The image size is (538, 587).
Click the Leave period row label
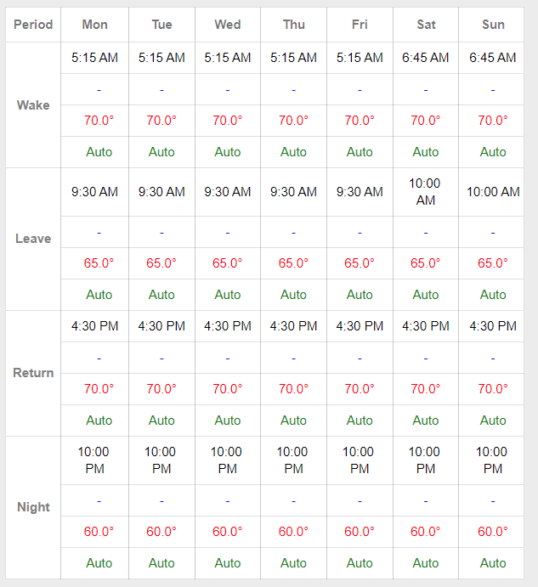[x=33, y=239]
